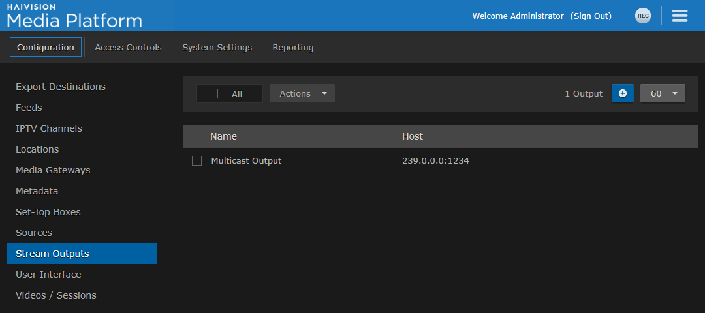The width and height of the screenshot is (705, 313).
Task: Click the blue add output plus button
Action: pyautogui.click(x=622, y=93)
